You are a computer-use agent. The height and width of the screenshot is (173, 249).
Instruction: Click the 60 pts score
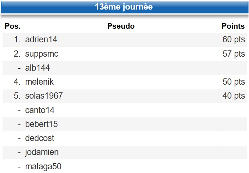coord(234,40)
